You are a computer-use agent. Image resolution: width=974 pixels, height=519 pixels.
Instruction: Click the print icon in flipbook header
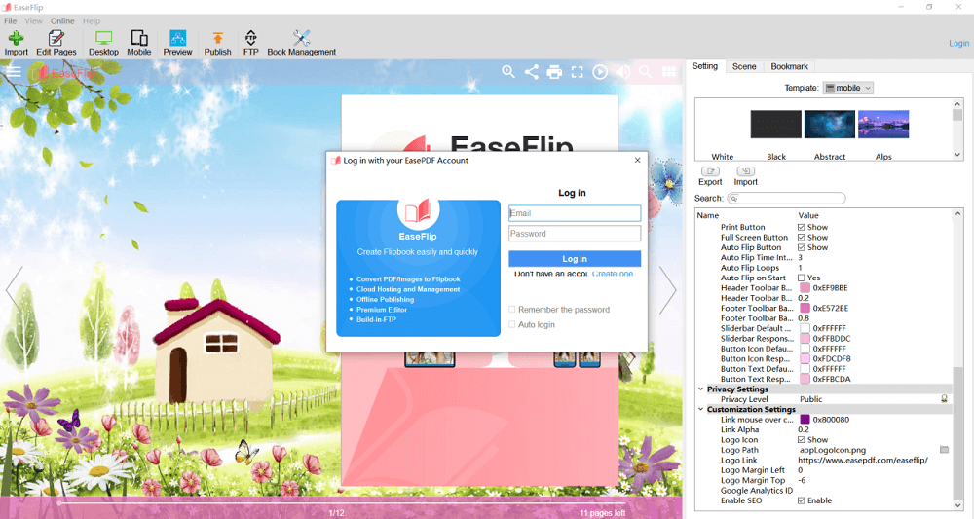554,72
